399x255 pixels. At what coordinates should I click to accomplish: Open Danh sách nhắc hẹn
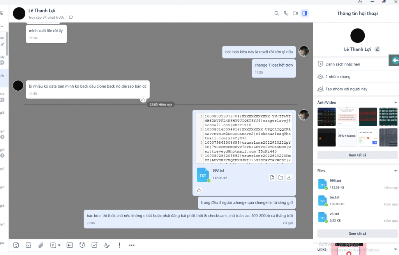click(343, 64)
